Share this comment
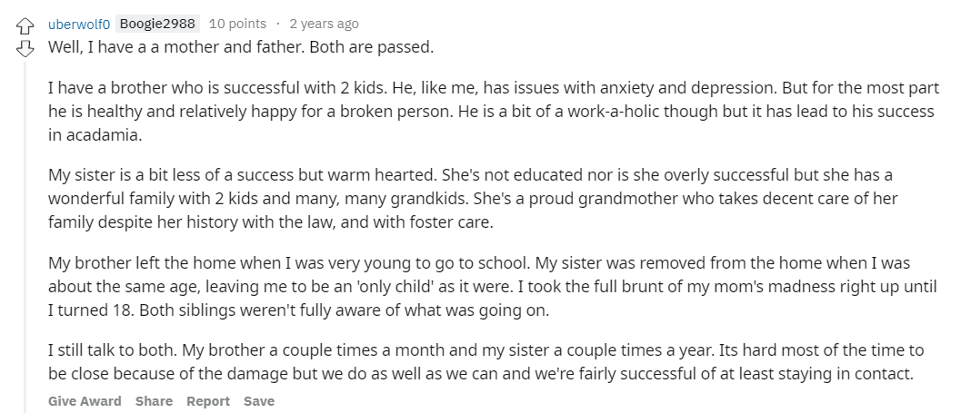Image resolution: width=961 pixels, height=413 pixels. [154, 401]
